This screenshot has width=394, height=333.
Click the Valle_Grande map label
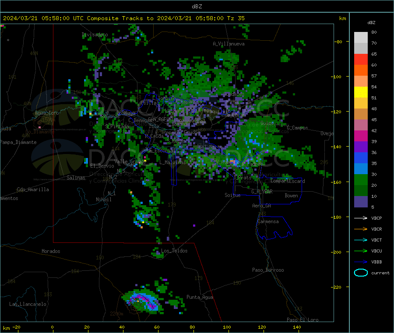pyautogui.click(x=130, y=161)
